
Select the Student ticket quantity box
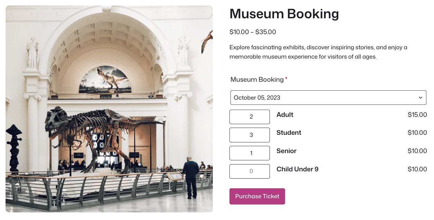tap(249, 135)
